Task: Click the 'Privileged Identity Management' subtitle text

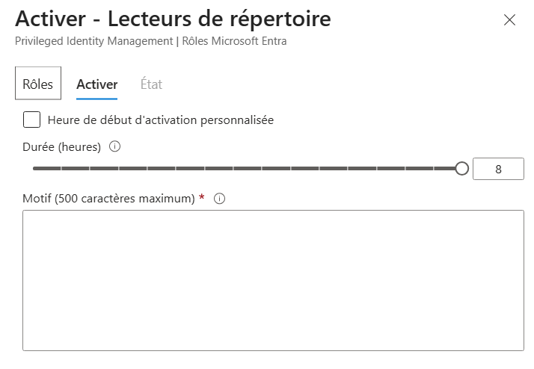Action: click(93, 41)
